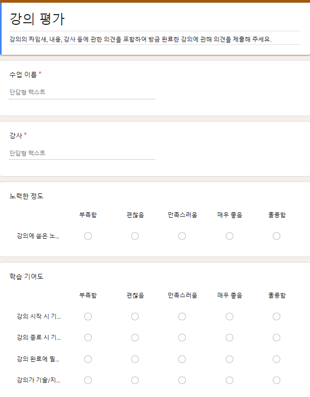The width and height of the screenshot is (310, 397).
Task: Select 만족스러움 for 강의에 쏟은 노... row
Action: coord(182,236)
